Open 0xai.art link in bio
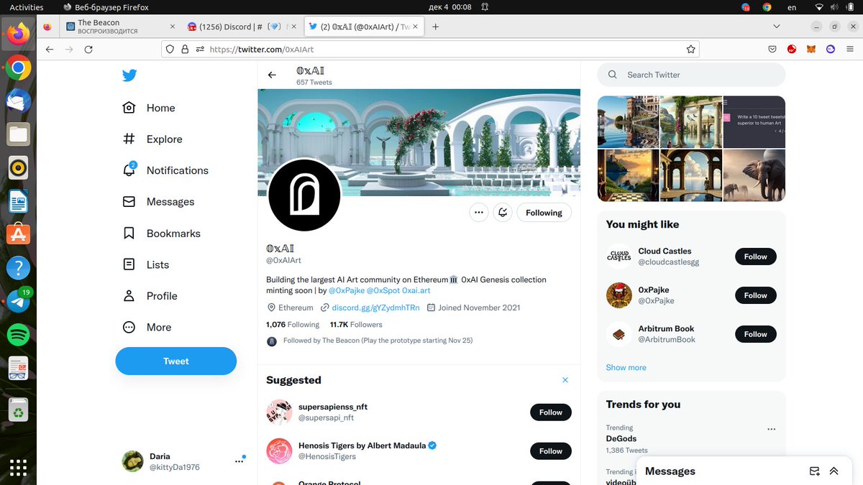Viewport: 863px width, 485px height. click(416, 290)
